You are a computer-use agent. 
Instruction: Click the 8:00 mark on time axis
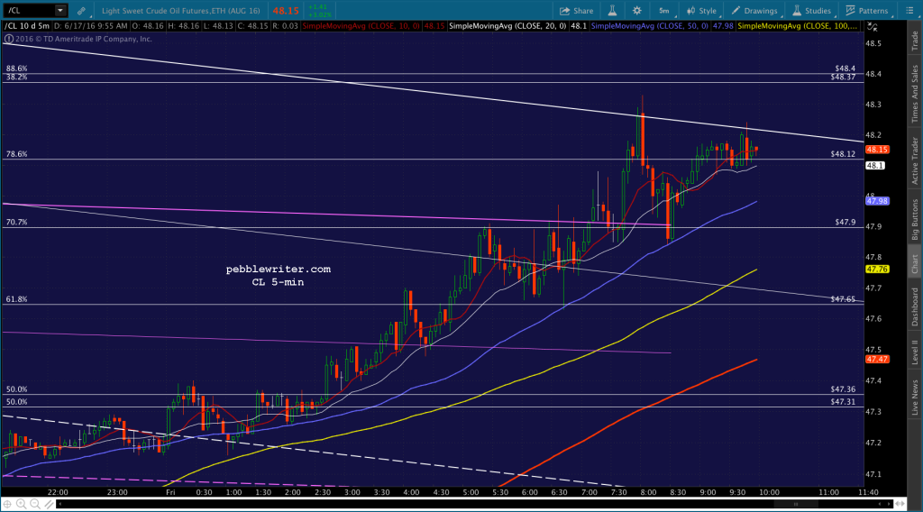click(648, 492)
